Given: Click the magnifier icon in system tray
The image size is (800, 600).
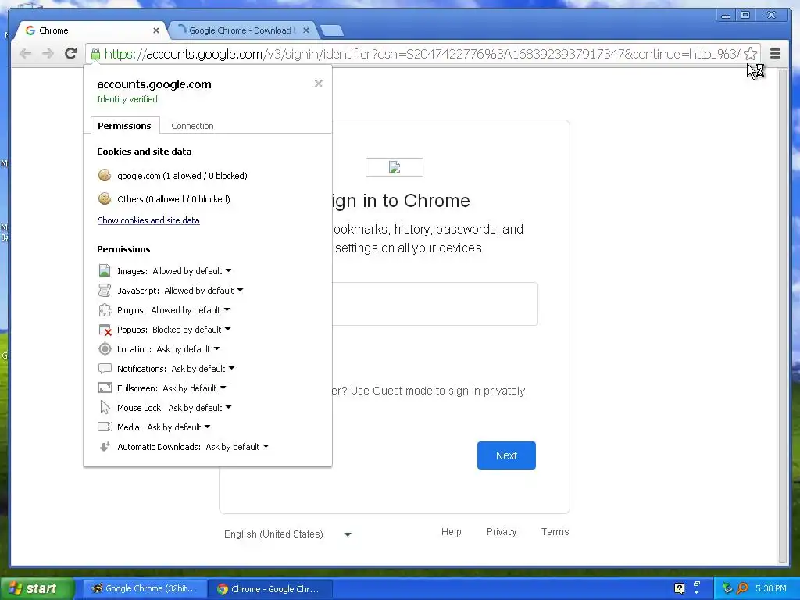Looking at the screenshot, I should click(x=742, y=588).
